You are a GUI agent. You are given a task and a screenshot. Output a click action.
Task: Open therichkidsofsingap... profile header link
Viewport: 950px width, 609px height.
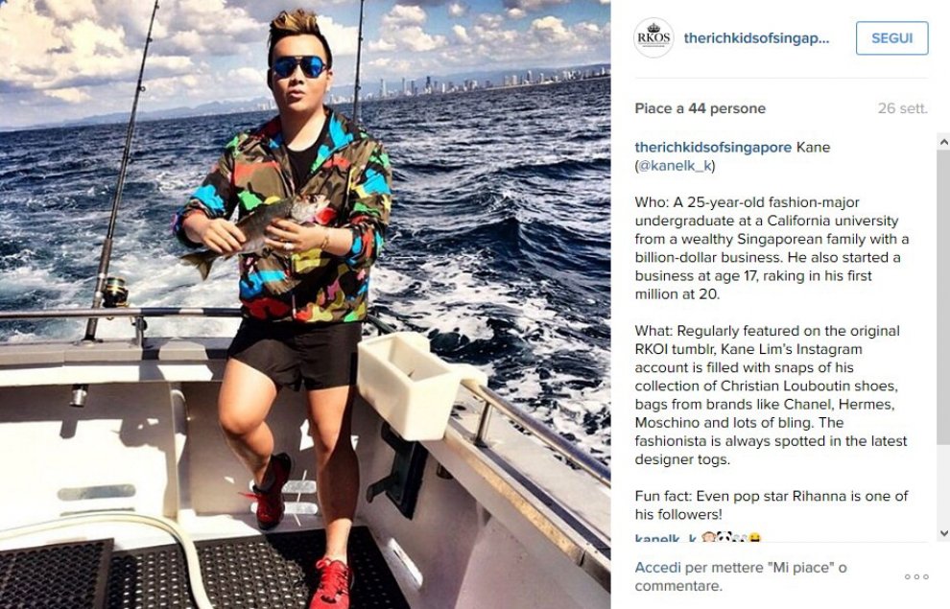tap(756, 38)
